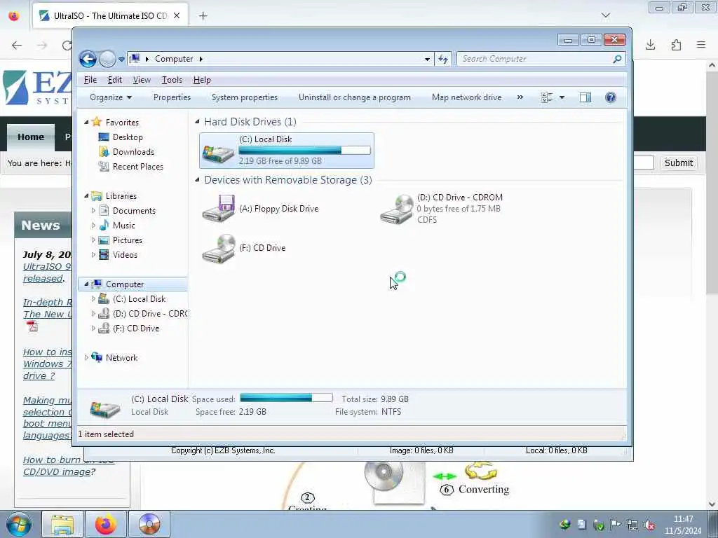Open the Organize dropdown
The height and width of the screenshot is (538, 718).
[x=111, y=97]
